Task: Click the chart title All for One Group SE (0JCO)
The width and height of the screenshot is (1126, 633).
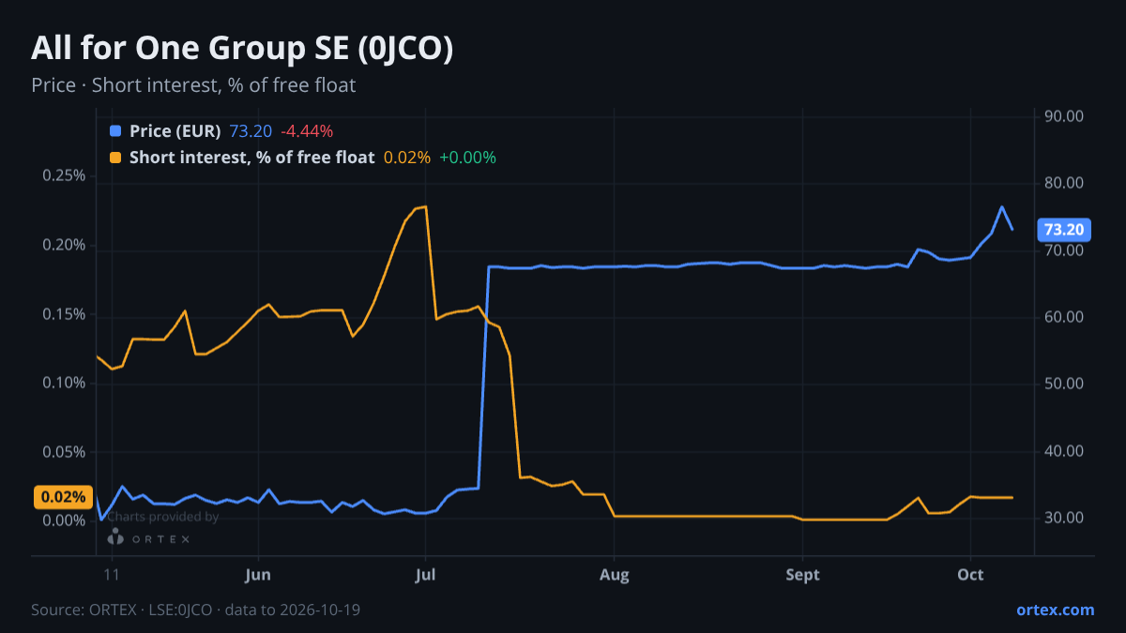Action: pyautogui.click(x=242, y=49)
